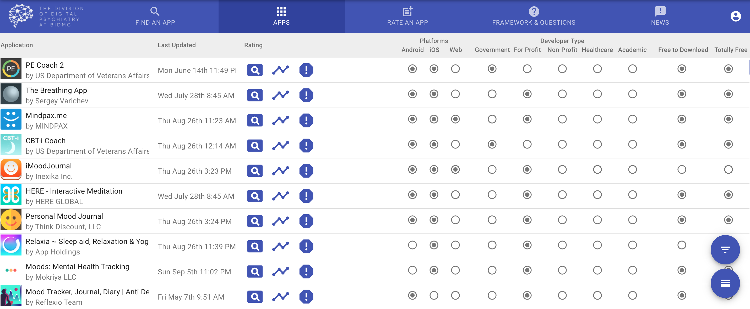
Task: Open Framework & Questions tab
Action: pos(533,16)
